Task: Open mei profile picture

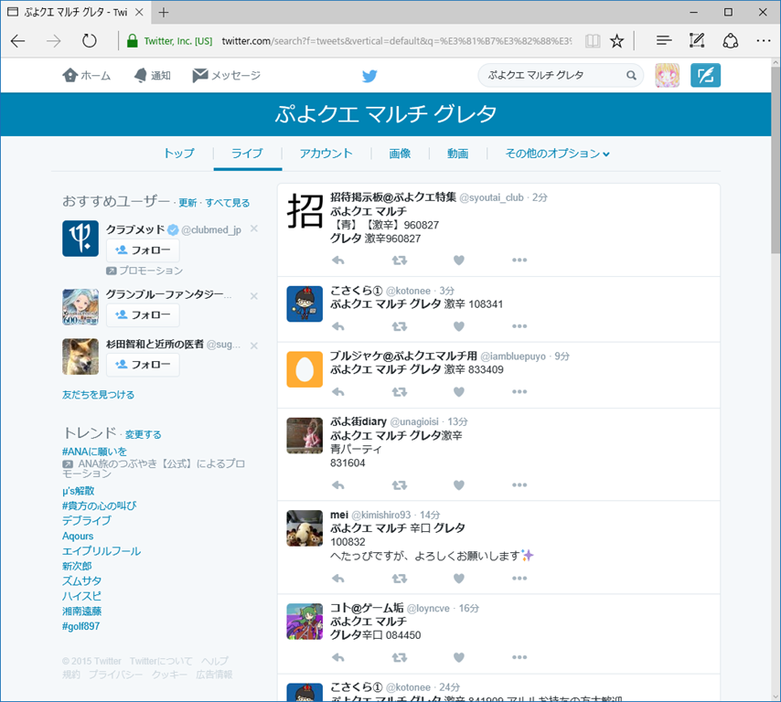Action: [x=305, y=528]
